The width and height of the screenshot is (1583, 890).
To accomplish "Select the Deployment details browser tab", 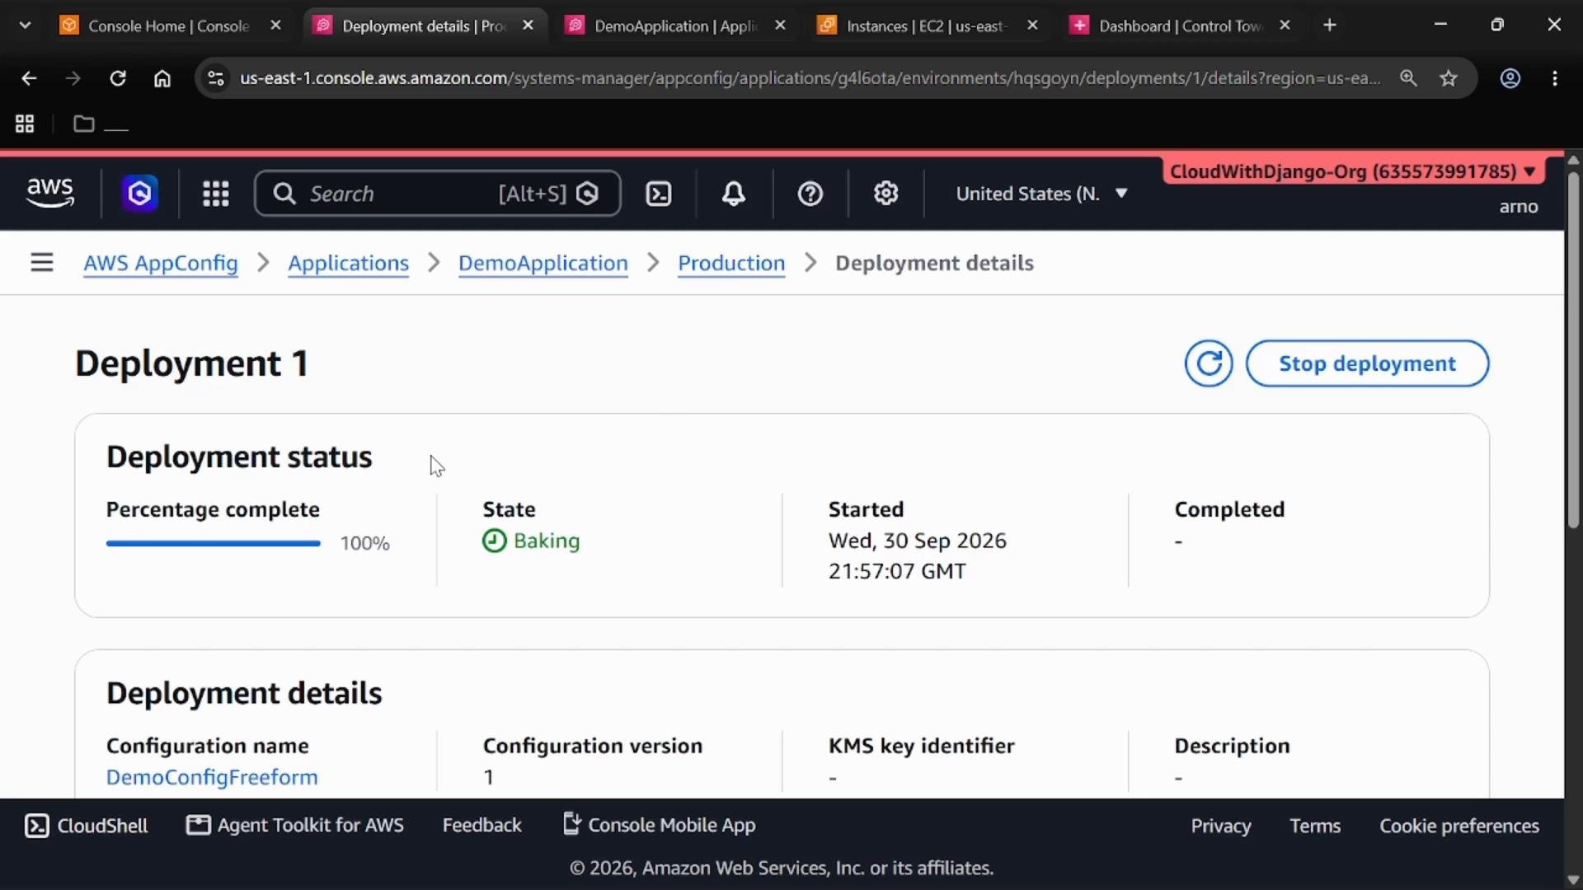I will tap(423, 26).
